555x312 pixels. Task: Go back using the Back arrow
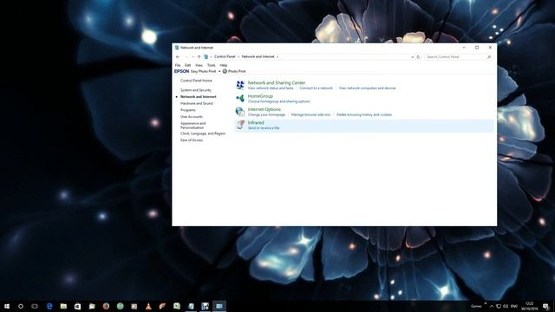(x=178, y=56)
